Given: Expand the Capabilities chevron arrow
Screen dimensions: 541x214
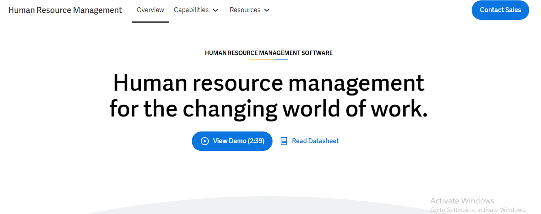Looking at the screenshot, I should (215, 10).
